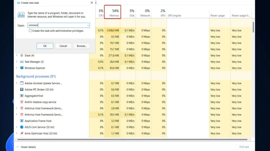270x151 pixels.
Task: Click the Task Manager process icon
Action: coord(22,62)
